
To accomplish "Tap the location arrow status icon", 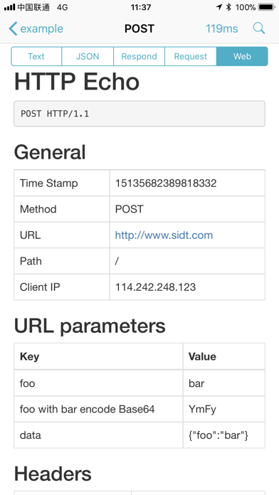I will pyautogui.click(x=219, y=7).
